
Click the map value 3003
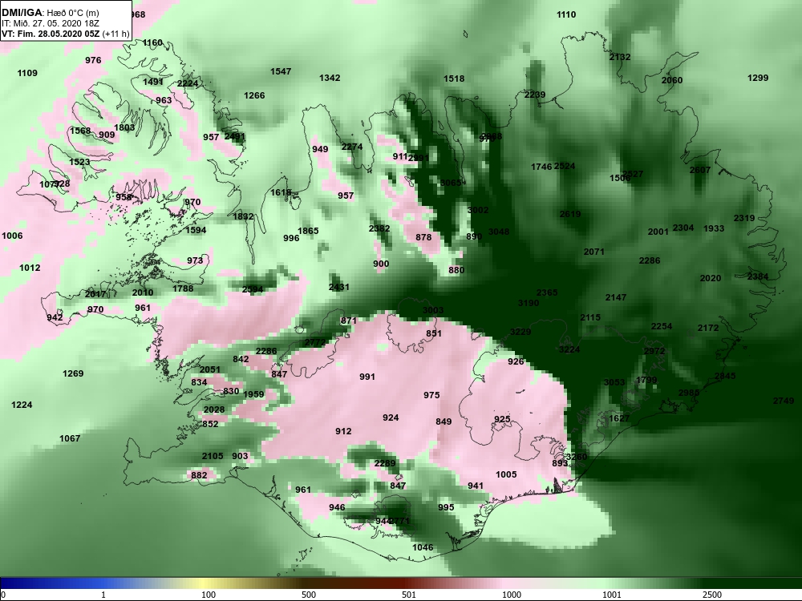[x=433, y=310]
